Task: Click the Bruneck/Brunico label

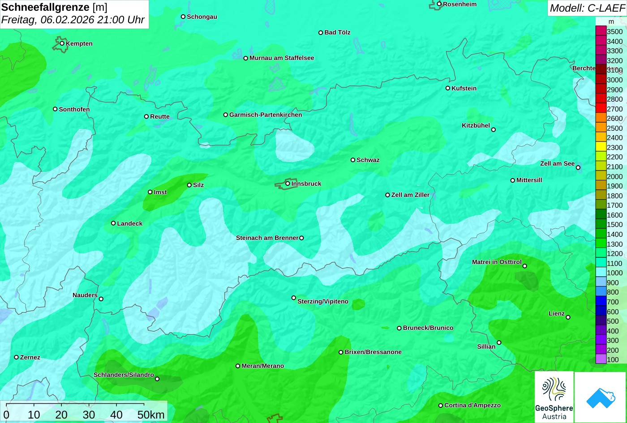Action: (428, 328)
